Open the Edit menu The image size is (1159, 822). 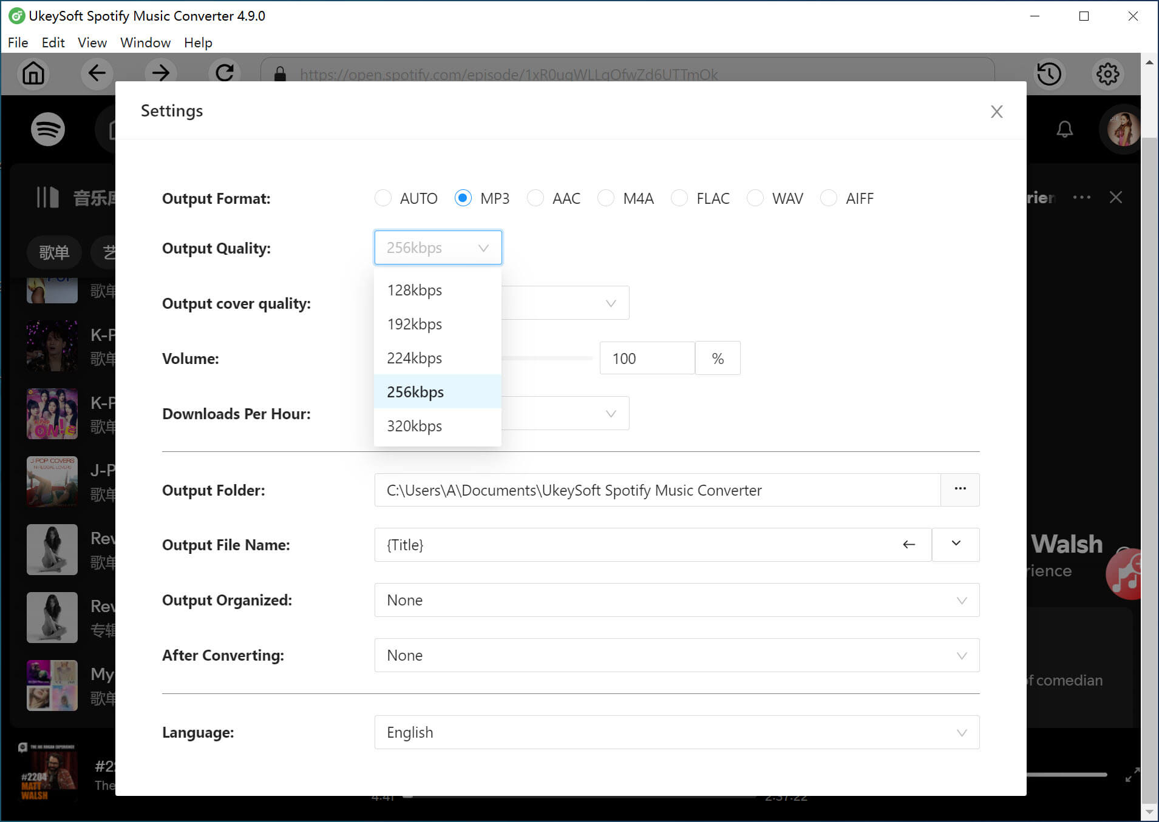pyautogui.click(x=53, y=42)
